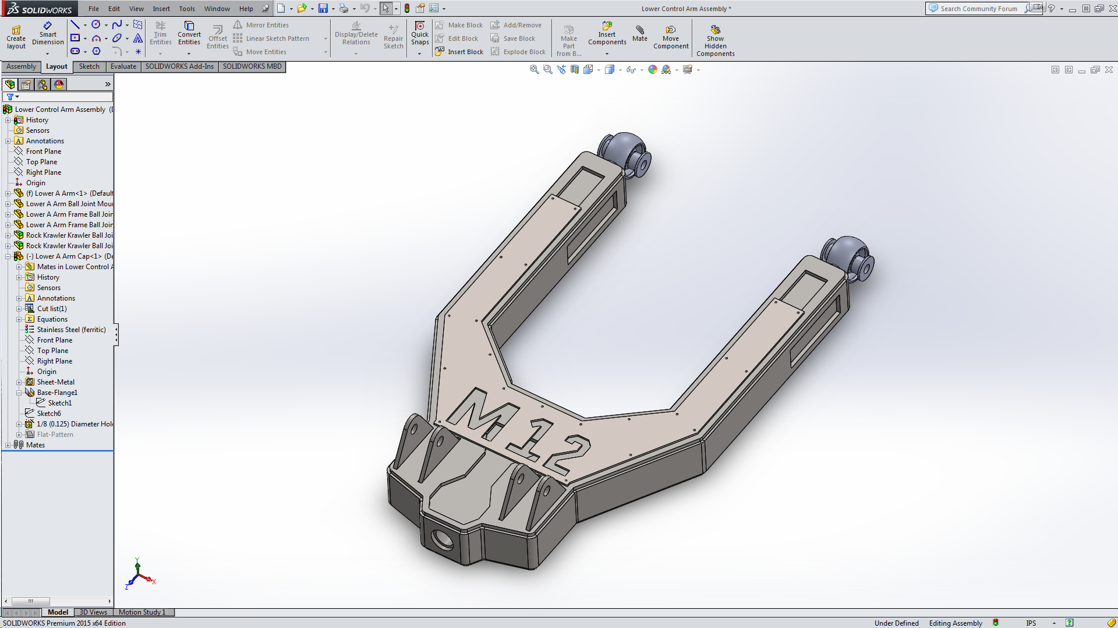Image resolution: width=1118 pixels, height=628 pixels.
Task: Select the Corner Rectangle tool
Action: [75, 38]
